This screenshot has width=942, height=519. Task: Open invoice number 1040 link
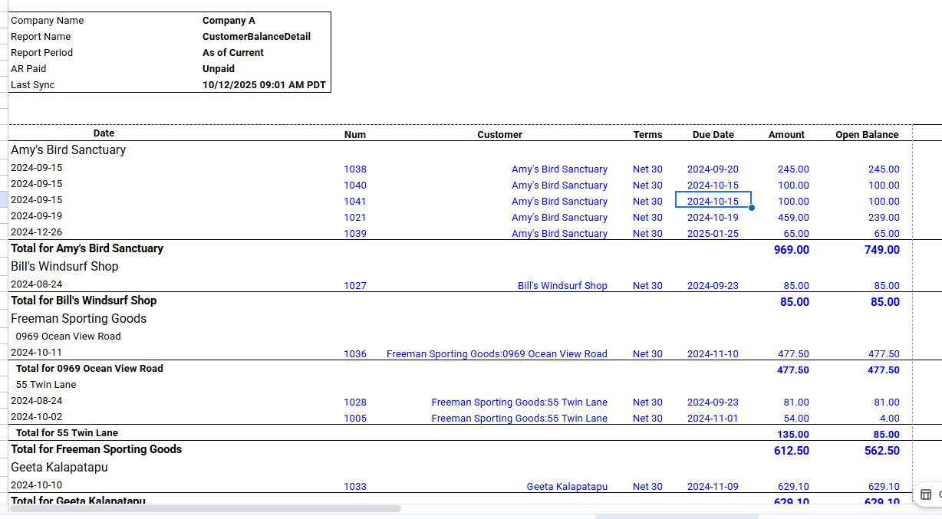coord(355,186)
